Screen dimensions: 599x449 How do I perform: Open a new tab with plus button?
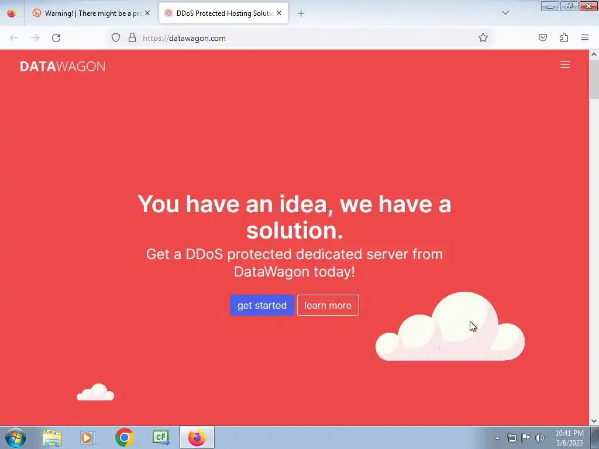(301, 13)
